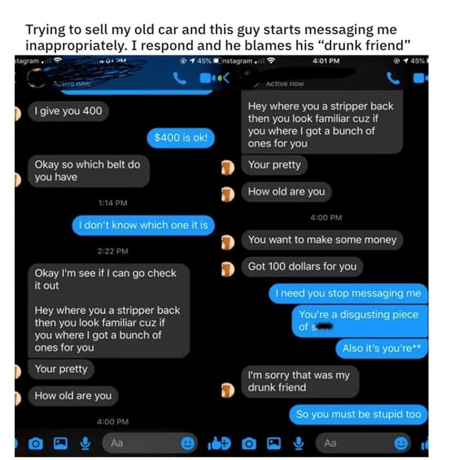Tap the phone call icon in left chat

click(179, 78)
